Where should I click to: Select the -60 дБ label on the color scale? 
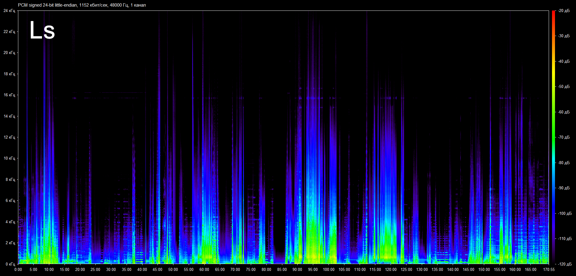pyautogui.click(x=564, y=112)
